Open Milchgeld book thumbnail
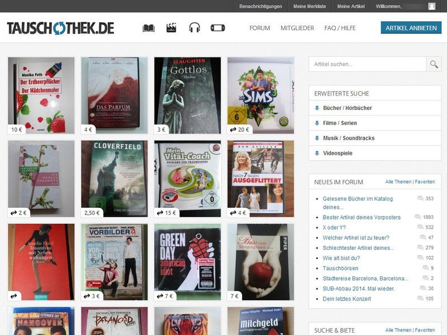This screenshot has height=335, width=447. coord(260,320)
